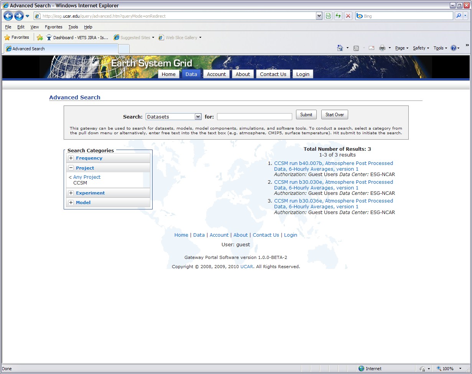Switch to the Account navigation tab
Image resolution: width=472 pixels, height=374 pixels.
(216, 74)
